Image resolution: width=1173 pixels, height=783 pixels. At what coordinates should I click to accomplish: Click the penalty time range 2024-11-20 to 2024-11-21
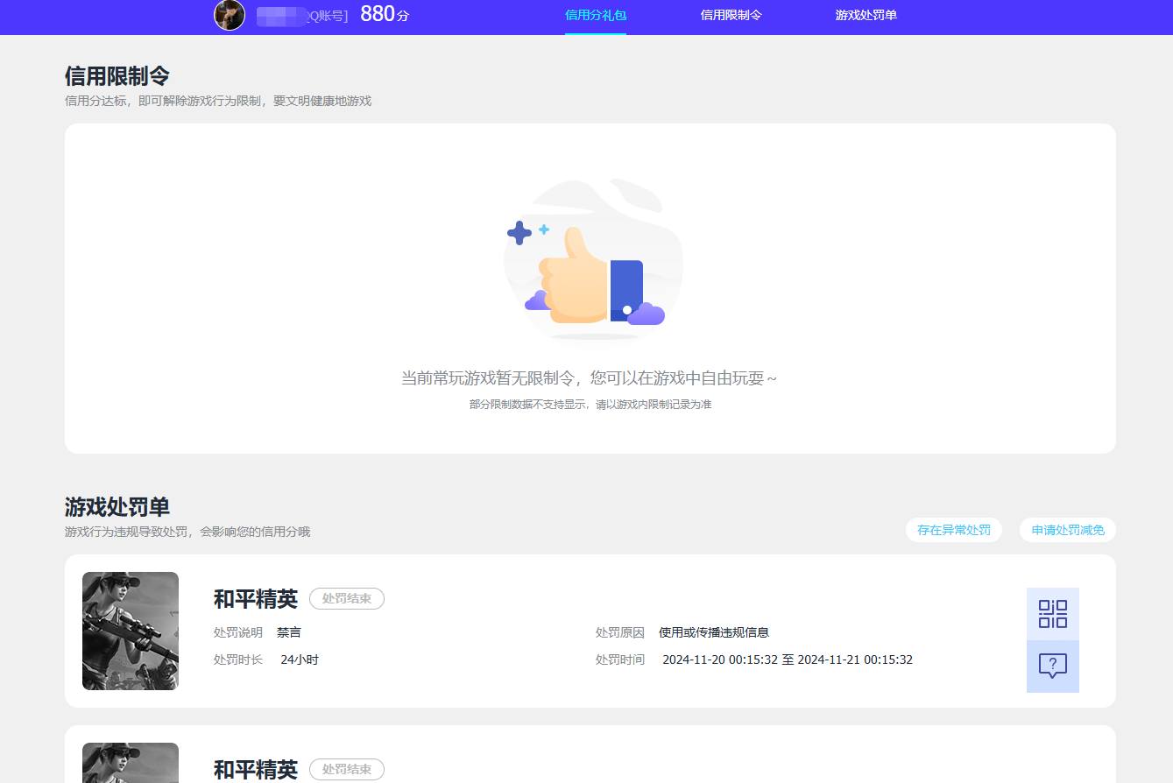(788, 660)
